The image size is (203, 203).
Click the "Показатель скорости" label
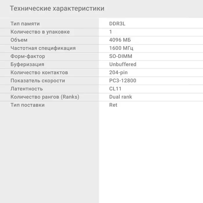38,81
